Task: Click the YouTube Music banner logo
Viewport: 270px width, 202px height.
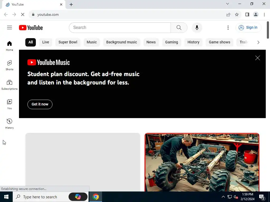Action: pyautogui.click(x=49, y=62)
